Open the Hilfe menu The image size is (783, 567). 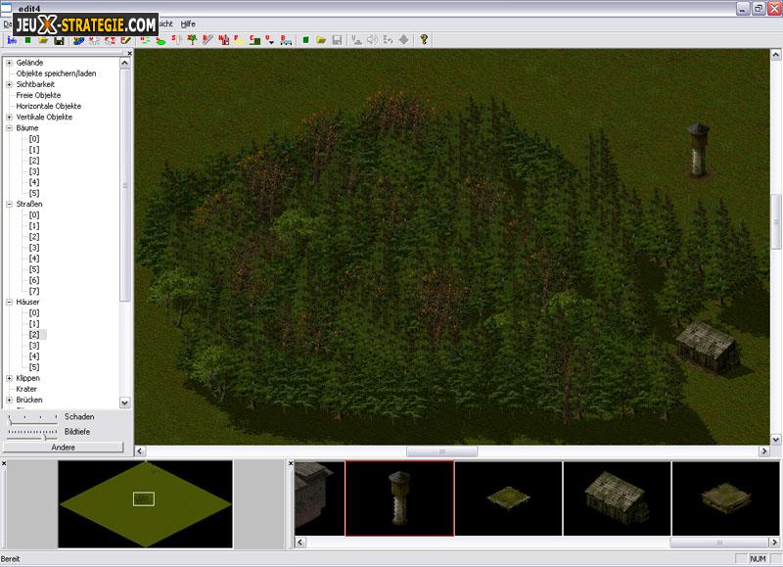coord(188,23)
